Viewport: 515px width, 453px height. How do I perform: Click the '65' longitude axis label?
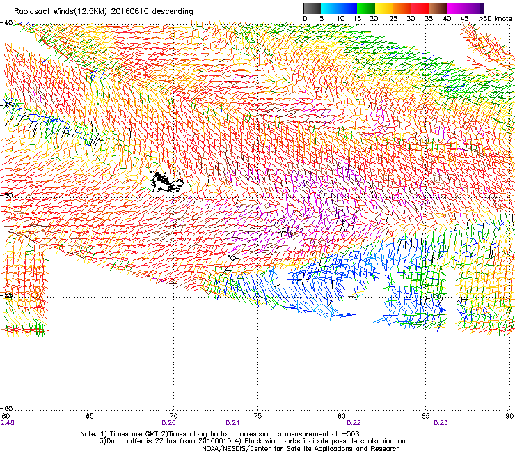[x=90, y=416]
